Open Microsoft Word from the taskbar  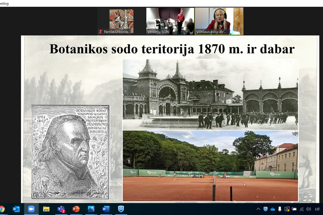click(106, 209)
